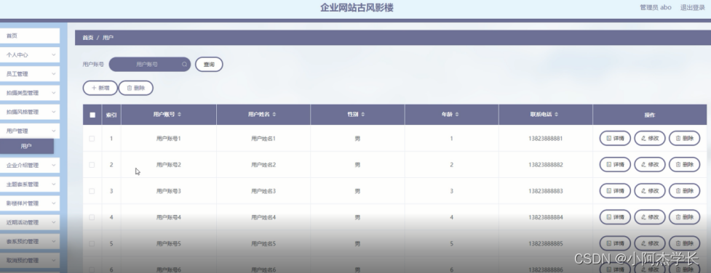Click 修改 for row 用户账号3
The image size is (711, 273).
click(x=649, y=191)
